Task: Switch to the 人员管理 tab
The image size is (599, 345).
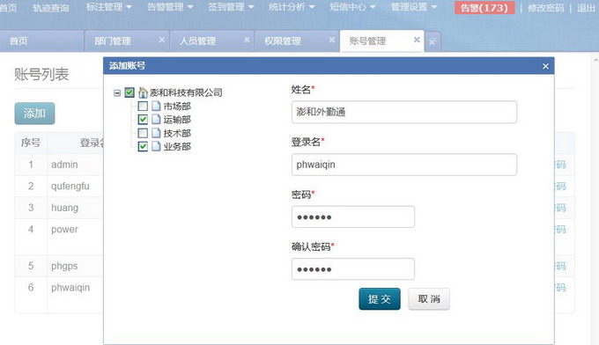Action: point(211,40)
